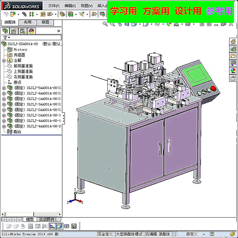The height and width of the screenshot is (238, 238).
Task: Open the ConfigurationManager tab icon
Action: pyautogui.click(x=23, y=31)
